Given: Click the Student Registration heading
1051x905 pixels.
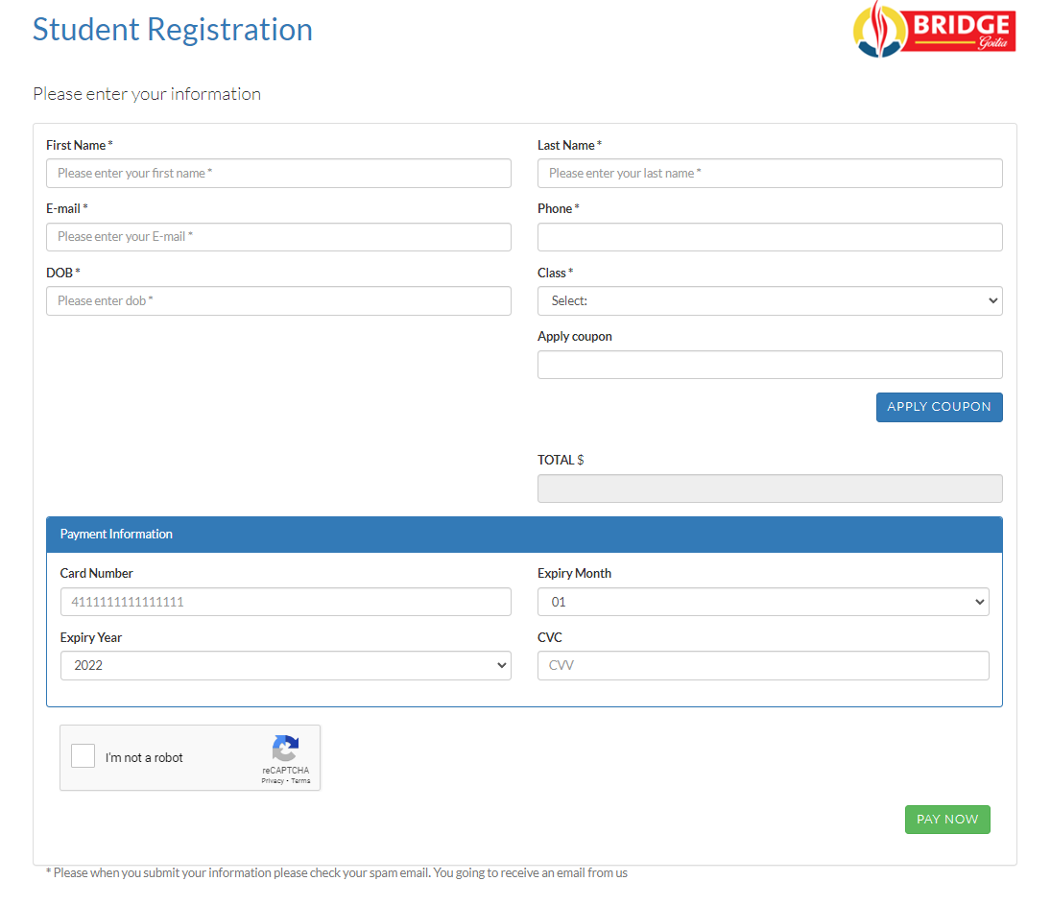Looking at the screenshot, I should [172, 30].
